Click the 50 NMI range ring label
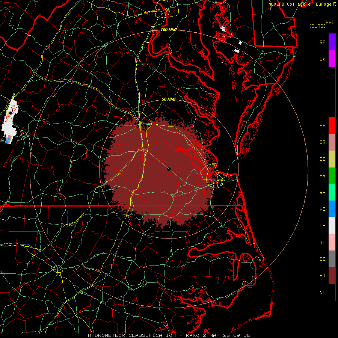The image size is (338, 338). click(x=169, y=99)
